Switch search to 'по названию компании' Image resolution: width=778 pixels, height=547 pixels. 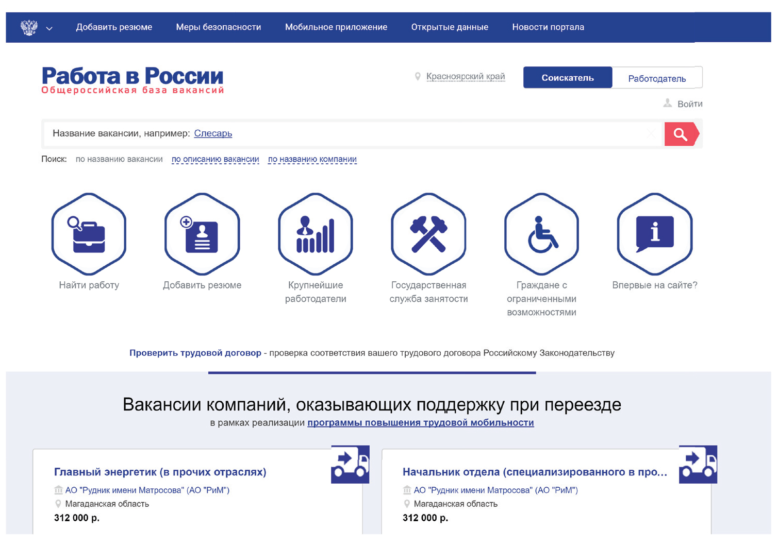click(x=312, y=159)
